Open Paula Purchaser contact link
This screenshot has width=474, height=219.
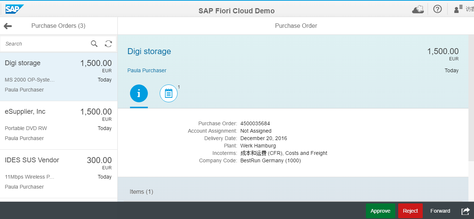pyautogui.click(x=147, y=70)
